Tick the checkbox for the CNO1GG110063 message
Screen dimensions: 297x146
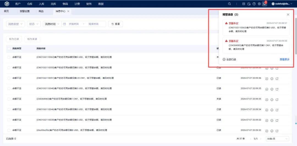[x=9, y=57]
